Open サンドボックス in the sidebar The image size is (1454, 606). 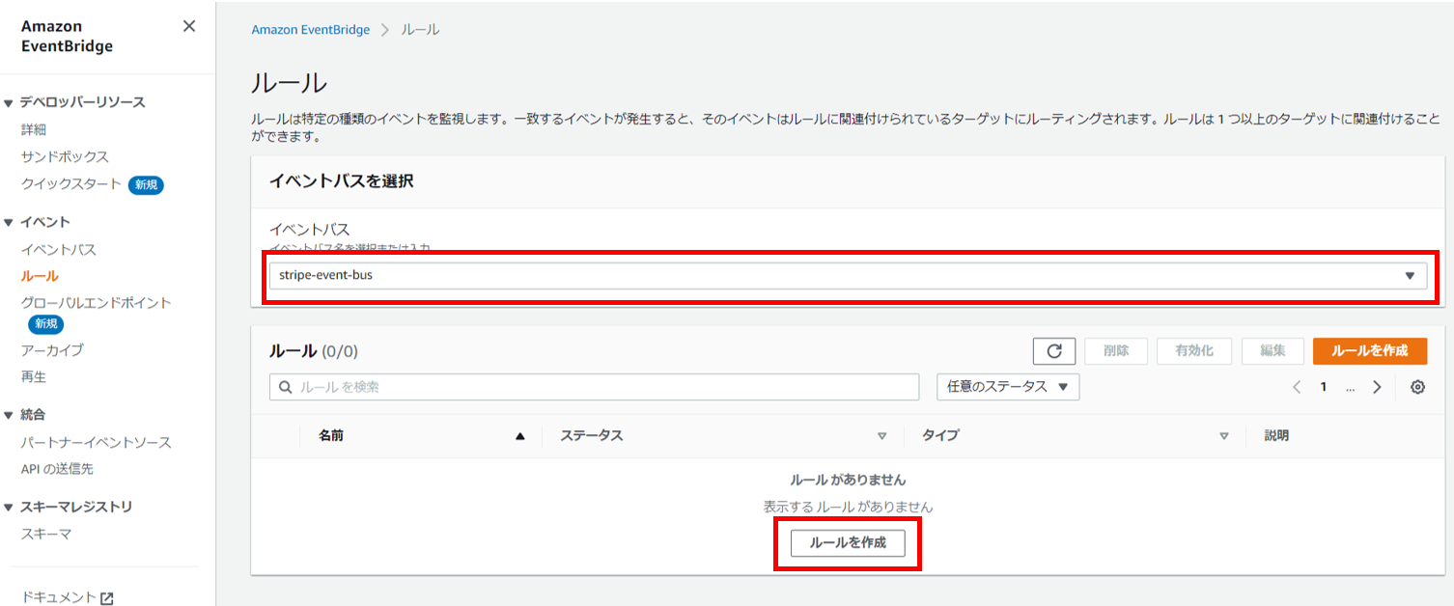65,156
